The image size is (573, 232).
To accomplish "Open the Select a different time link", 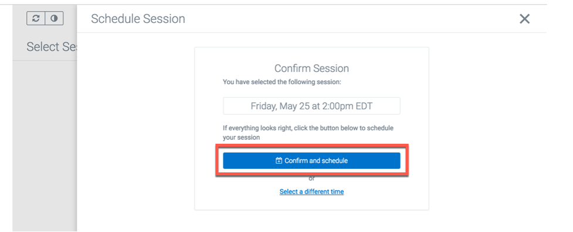I will 311,192.
